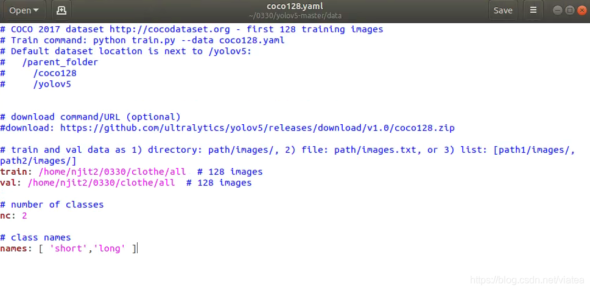The height and width of the screenshot is (291, 590).
Task: Close the gedit window
Action: coord(581,10)
